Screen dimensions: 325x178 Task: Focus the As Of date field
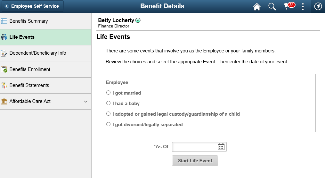pos(195,147)
